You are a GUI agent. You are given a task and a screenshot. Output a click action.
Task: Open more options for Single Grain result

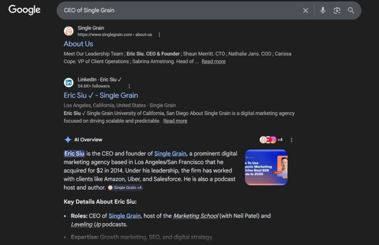[159, 35]
